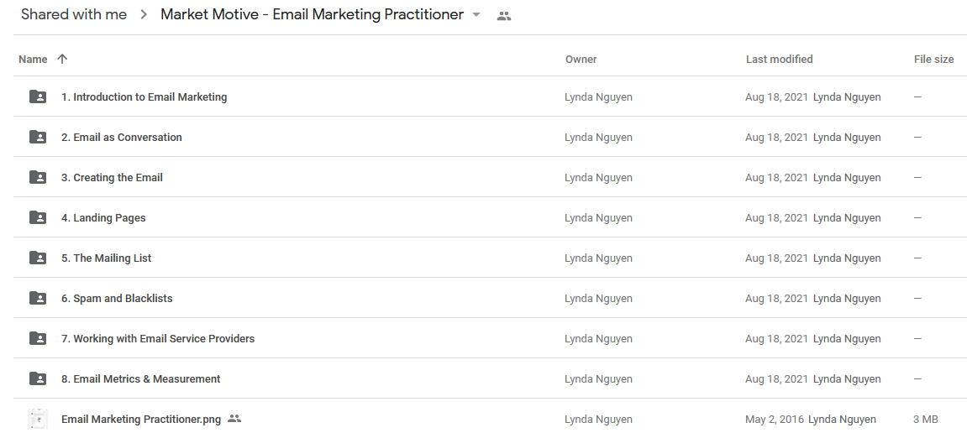The width and height of the screenshot is (967, 433).
Task: Click the folder icon for Landing Pages
Action: point(38,217)
